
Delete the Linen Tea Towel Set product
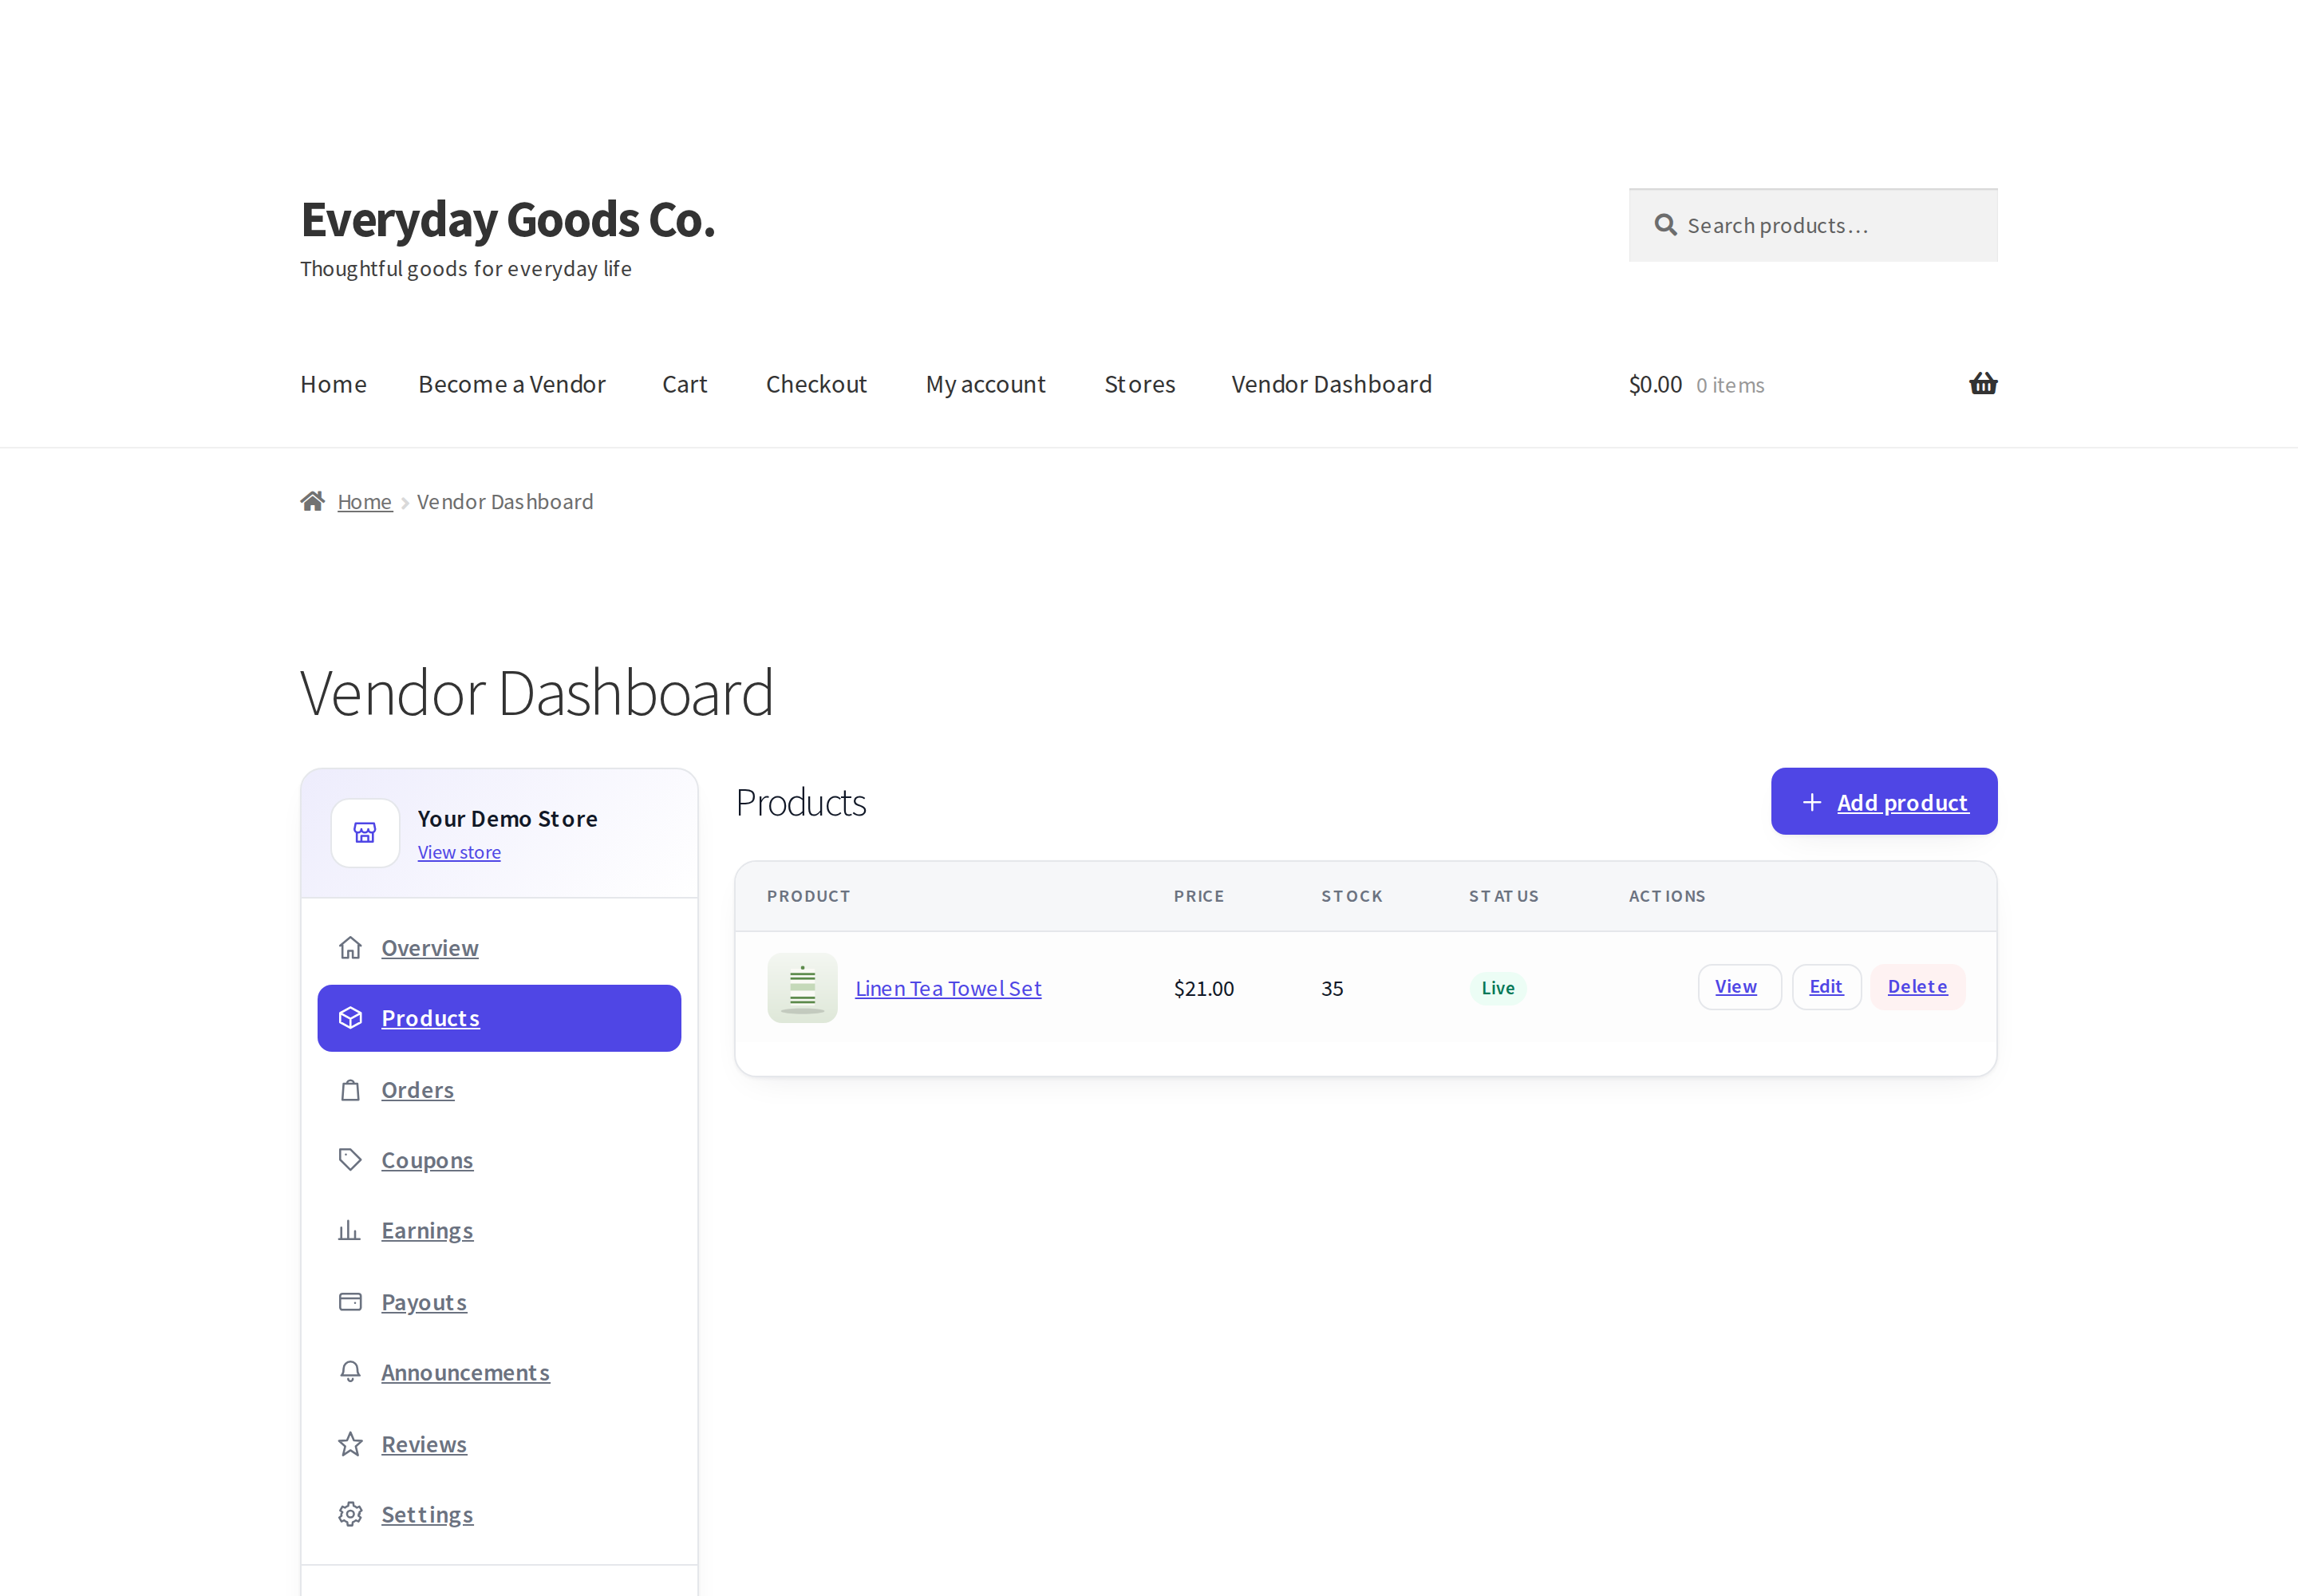(1917, 987)
